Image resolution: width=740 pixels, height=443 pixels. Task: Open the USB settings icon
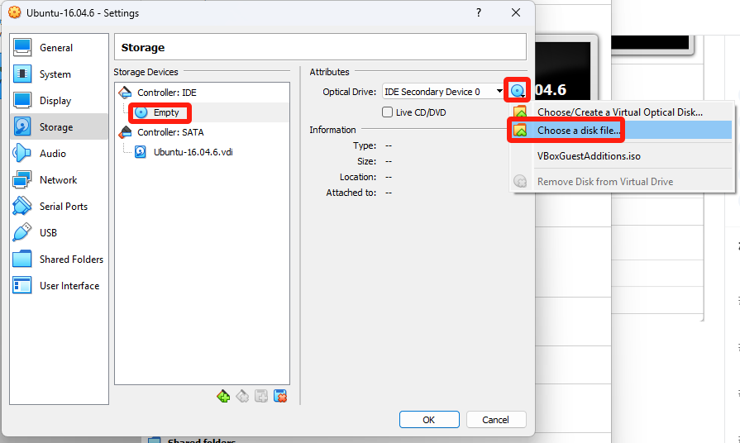point(22,232)
